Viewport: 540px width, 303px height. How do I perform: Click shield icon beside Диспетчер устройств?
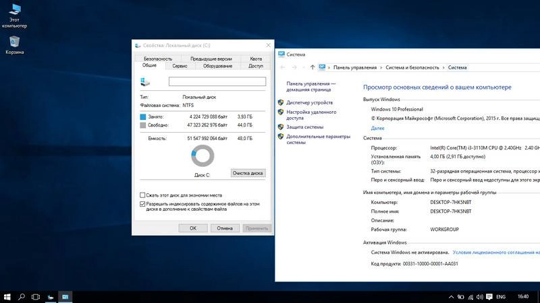(281, 102)
